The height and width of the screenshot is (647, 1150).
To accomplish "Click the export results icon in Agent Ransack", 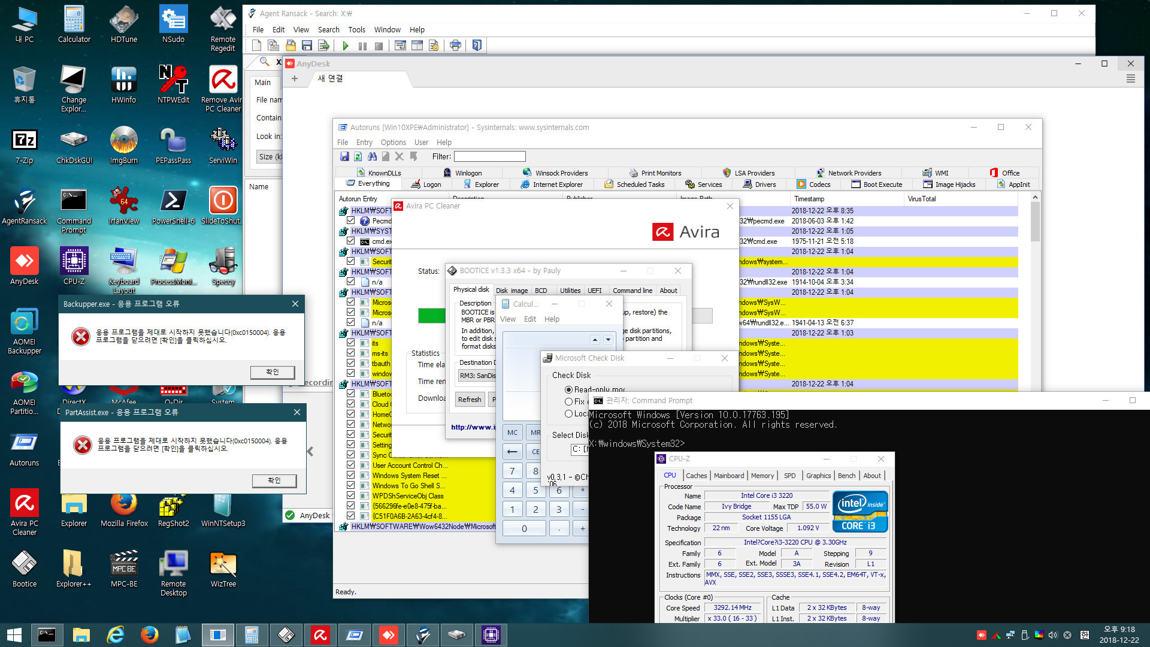I will 323,46.
